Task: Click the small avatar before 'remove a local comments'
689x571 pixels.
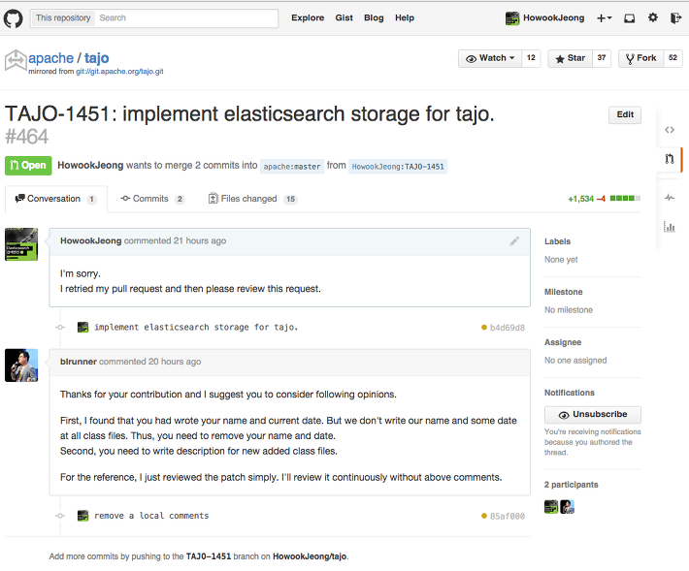Action: click(x=82, y=516)
